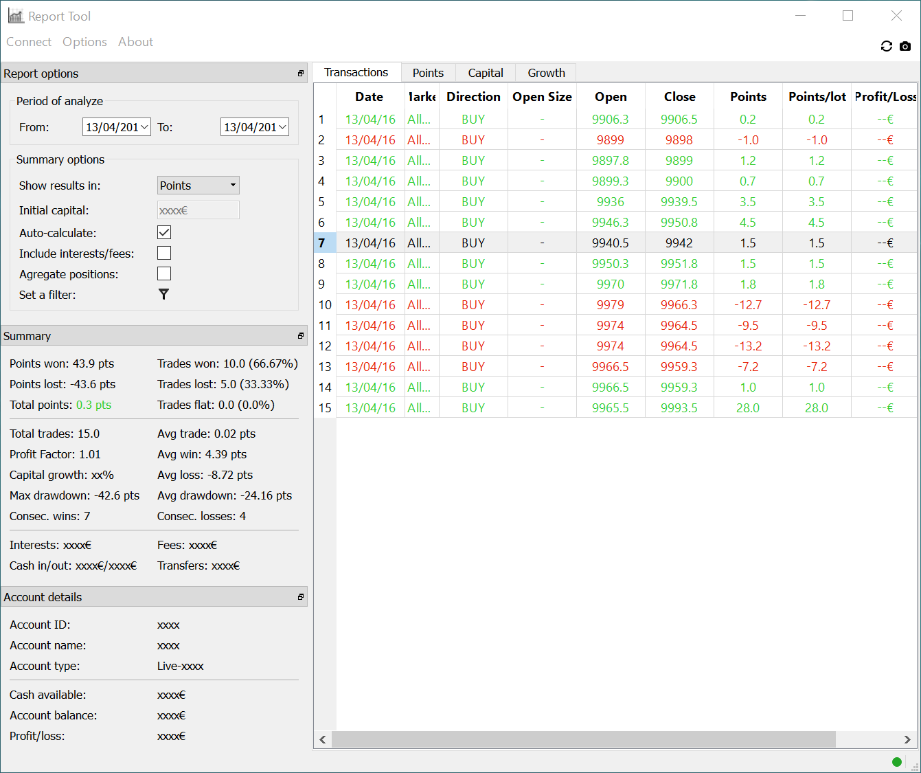Float the Account details panel

300,597
